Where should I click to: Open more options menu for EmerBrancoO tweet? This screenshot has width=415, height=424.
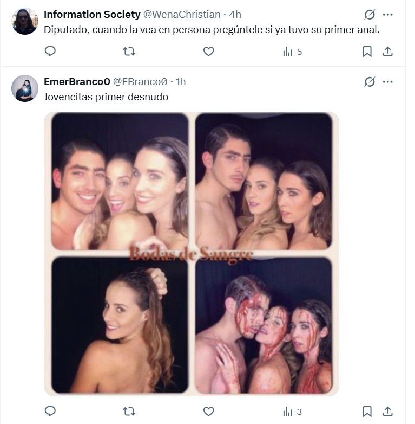click(x=387, y=82)
